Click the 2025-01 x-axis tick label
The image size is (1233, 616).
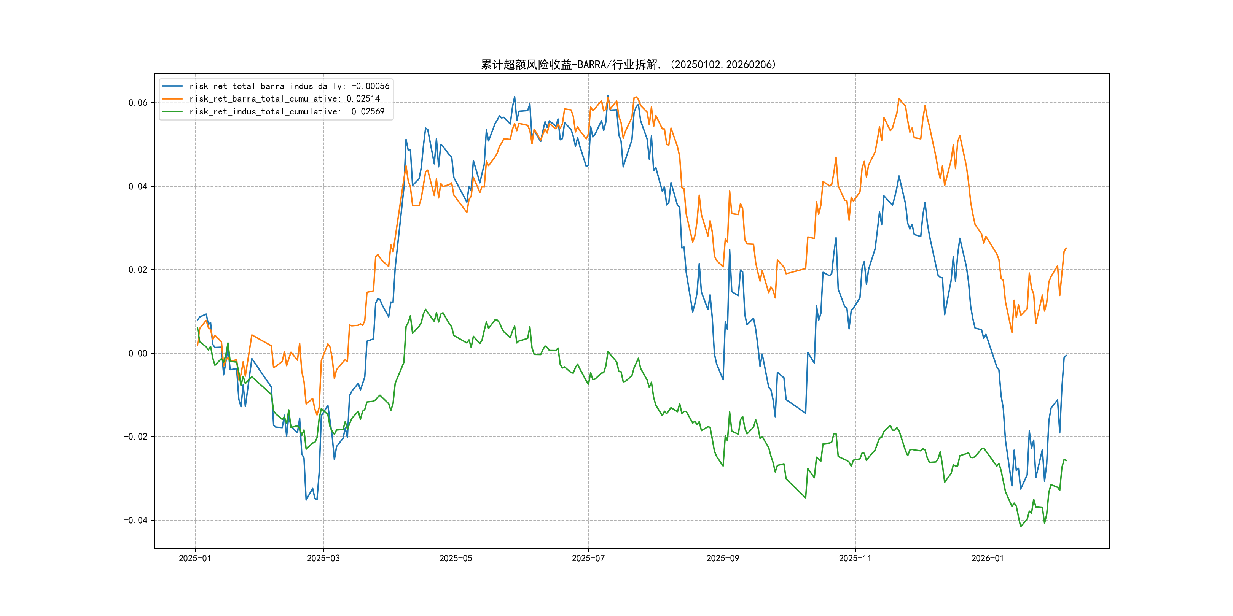195,558
